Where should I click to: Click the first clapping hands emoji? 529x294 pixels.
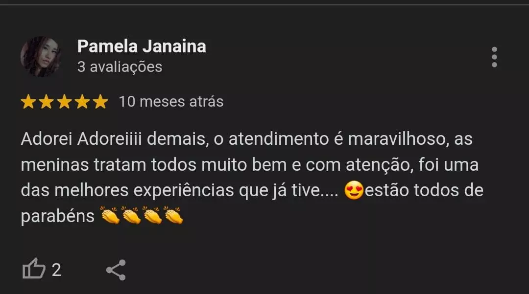click(x=110, y=216)
